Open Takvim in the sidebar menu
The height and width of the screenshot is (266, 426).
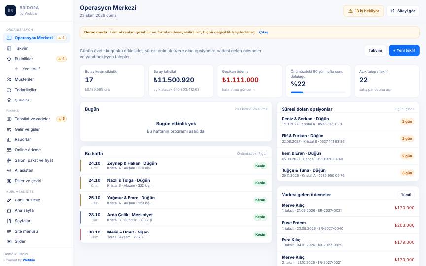tap(36, 48)
